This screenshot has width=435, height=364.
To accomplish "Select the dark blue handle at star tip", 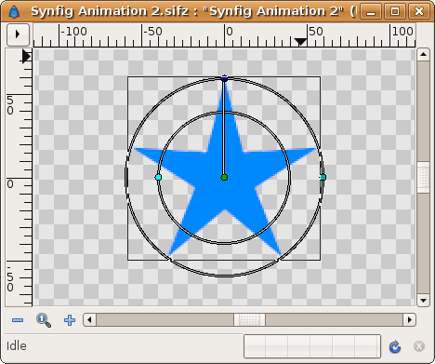I will click(225, 78).
